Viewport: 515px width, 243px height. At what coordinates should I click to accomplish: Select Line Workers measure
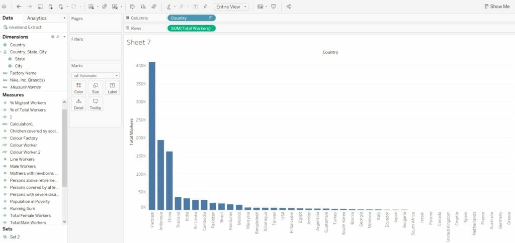22,159
